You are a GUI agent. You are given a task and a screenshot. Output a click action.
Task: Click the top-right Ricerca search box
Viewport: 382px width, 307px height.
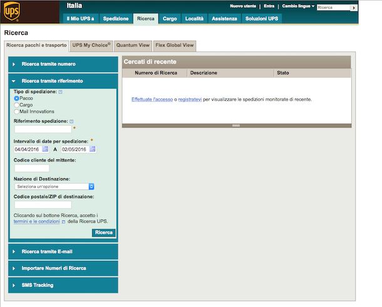click(333, 8)
